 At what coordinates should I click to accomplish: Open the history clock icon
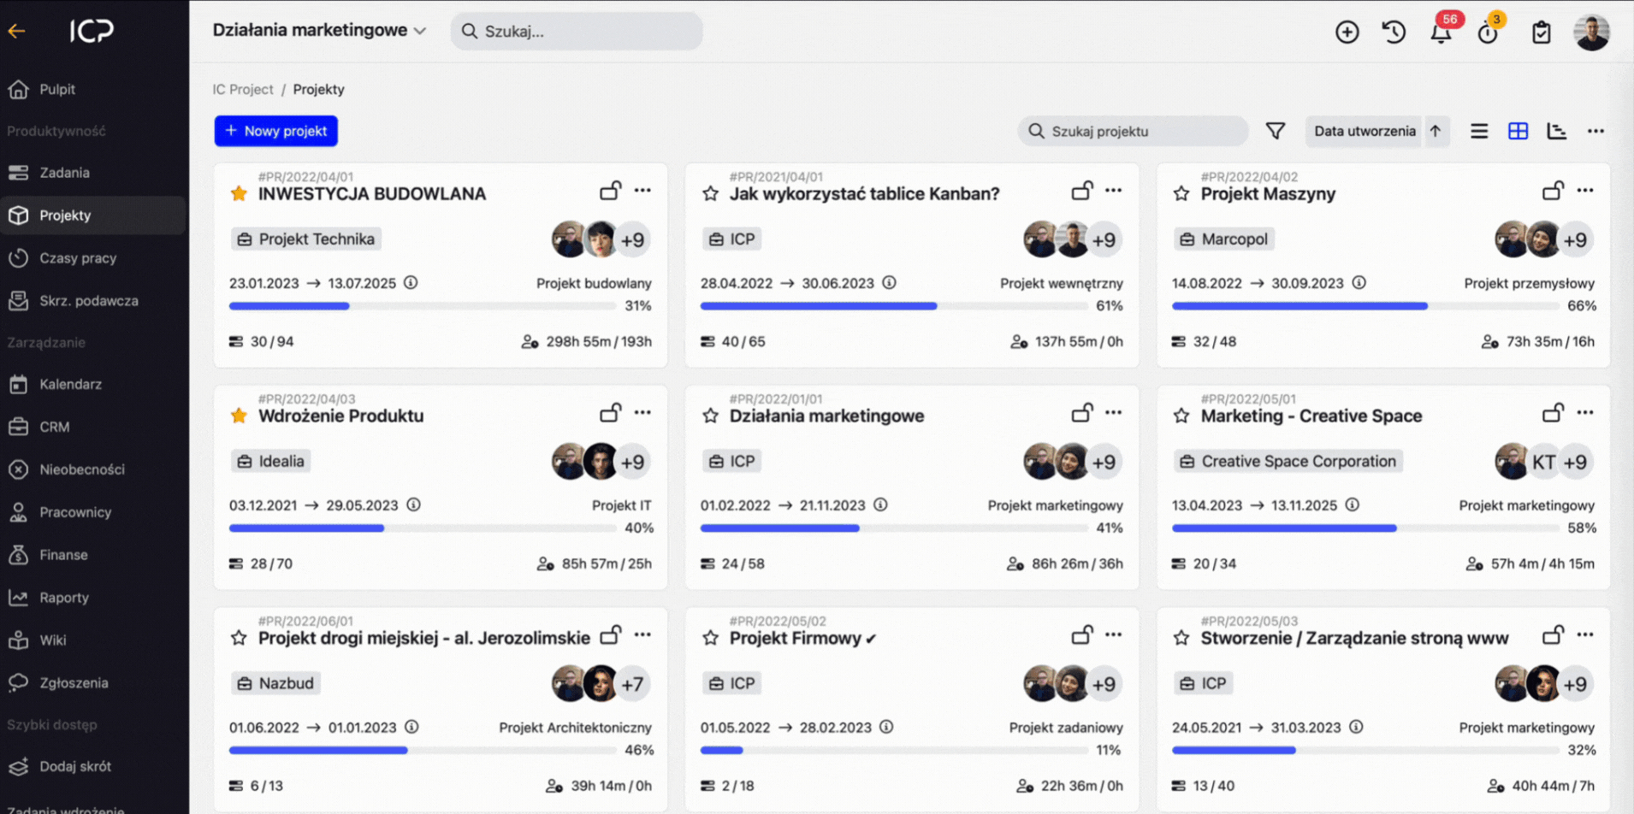point(1394,32)
